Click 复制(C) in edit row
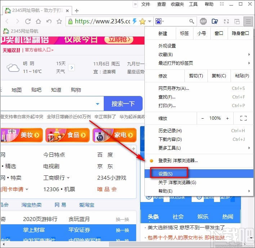 point(219,76)
